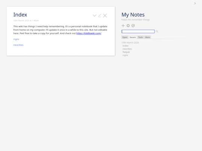202x151 pixels.
Task: Click the Index tiddler title
Action: pyautogui.click(x=20, y=15)
